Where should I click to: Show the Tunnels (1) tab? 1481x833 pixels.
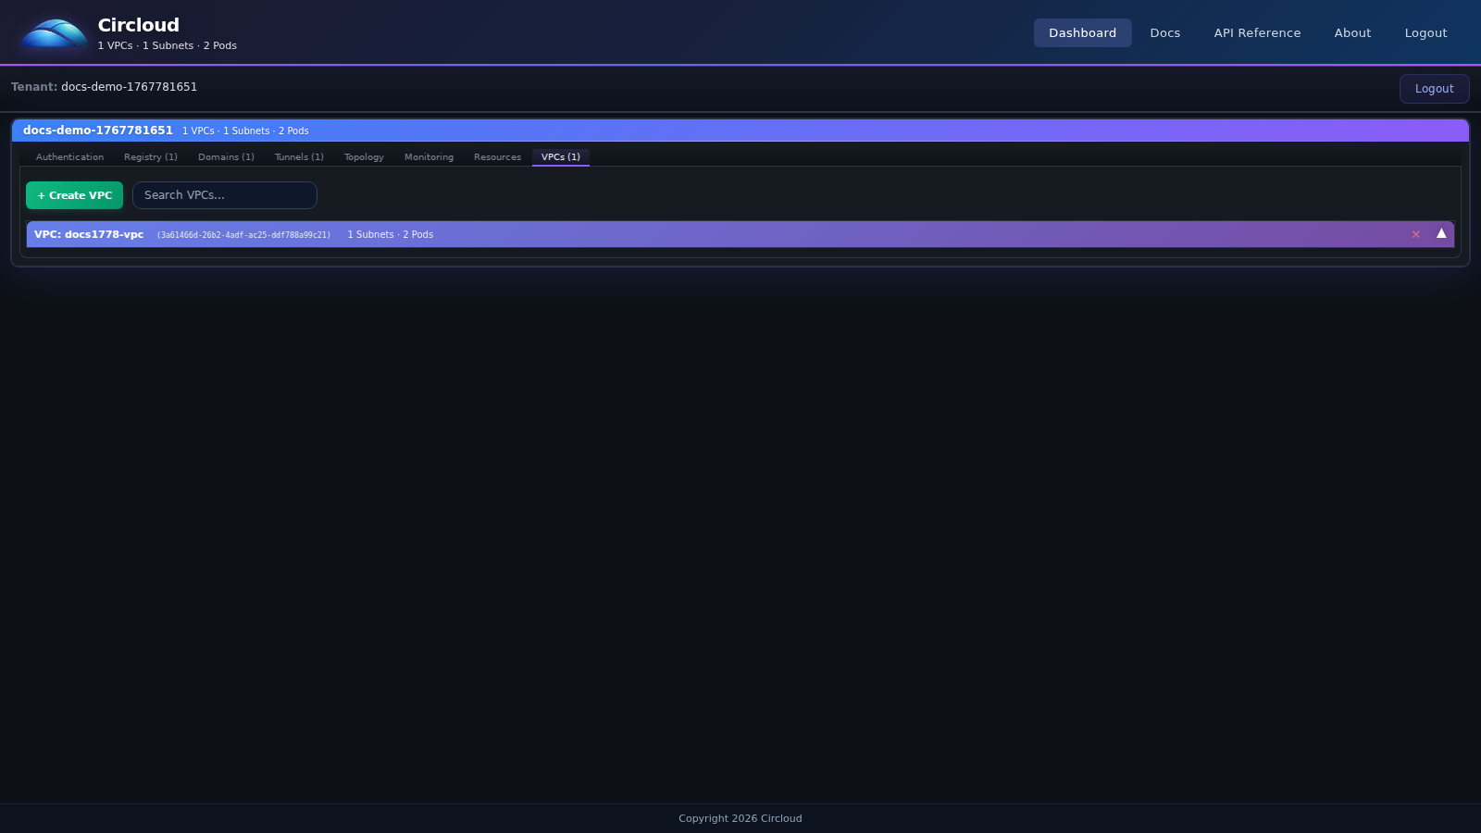pyautogui.click(x=299, y=157)
